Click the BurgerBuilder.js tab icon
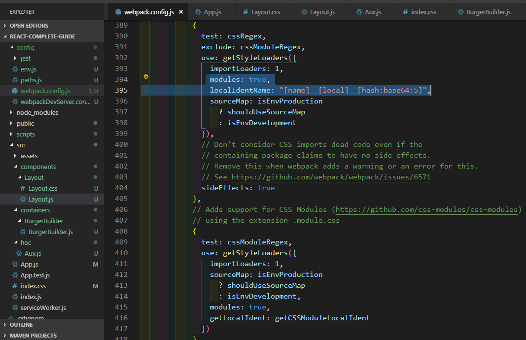 (x=460, y=12)
